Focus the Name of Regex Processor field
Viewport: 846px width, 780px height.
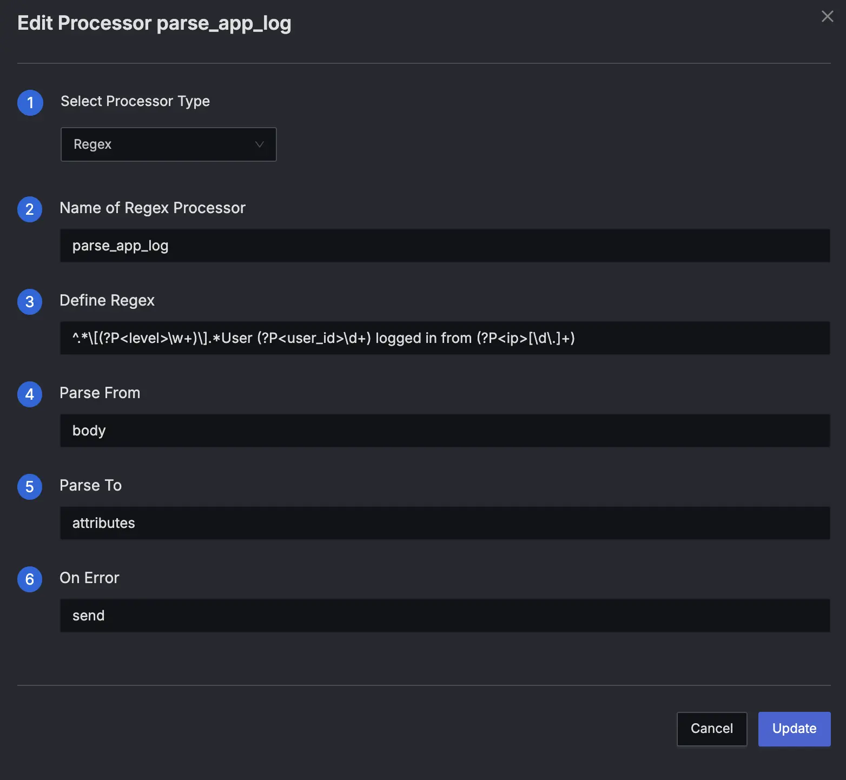pos(444,246)
